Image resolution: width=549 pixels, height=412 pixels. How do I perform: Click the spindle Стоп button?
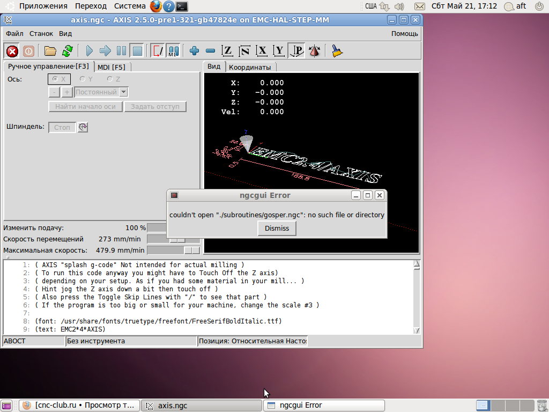(62, 128)
